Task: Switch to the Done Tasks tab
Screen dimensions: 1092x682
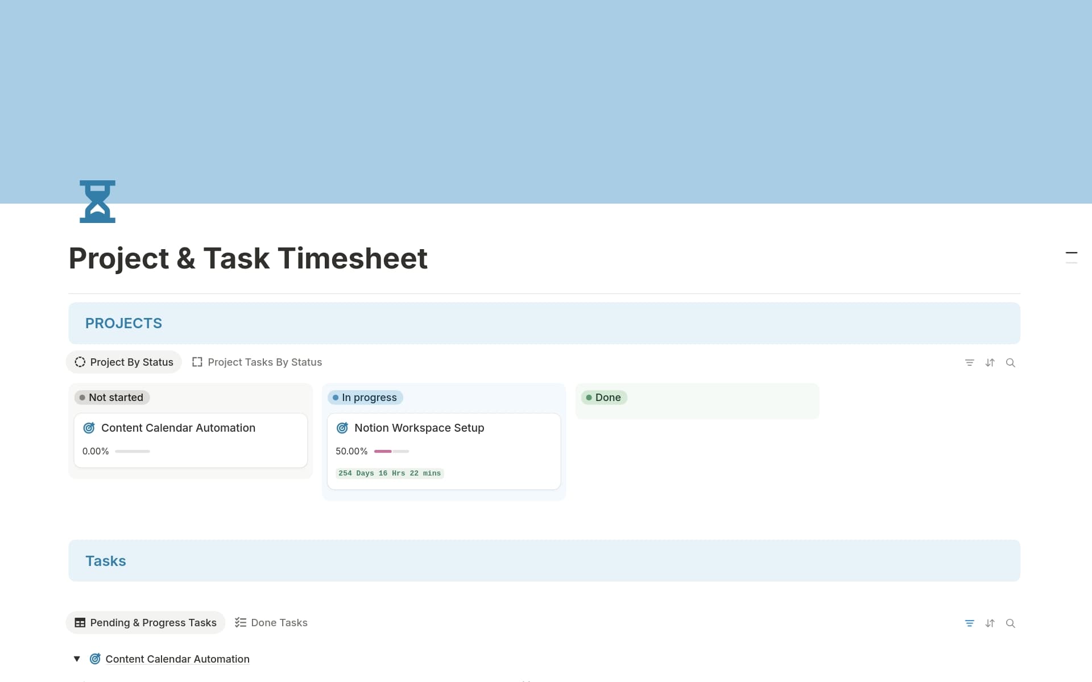Action: point(271,623)
